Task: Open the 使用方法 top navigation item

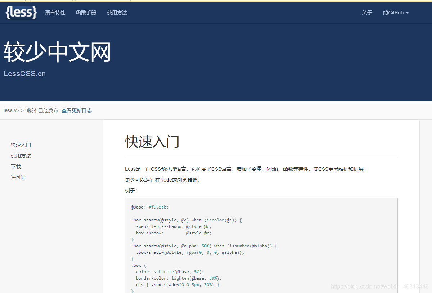Action: [117, 13]
